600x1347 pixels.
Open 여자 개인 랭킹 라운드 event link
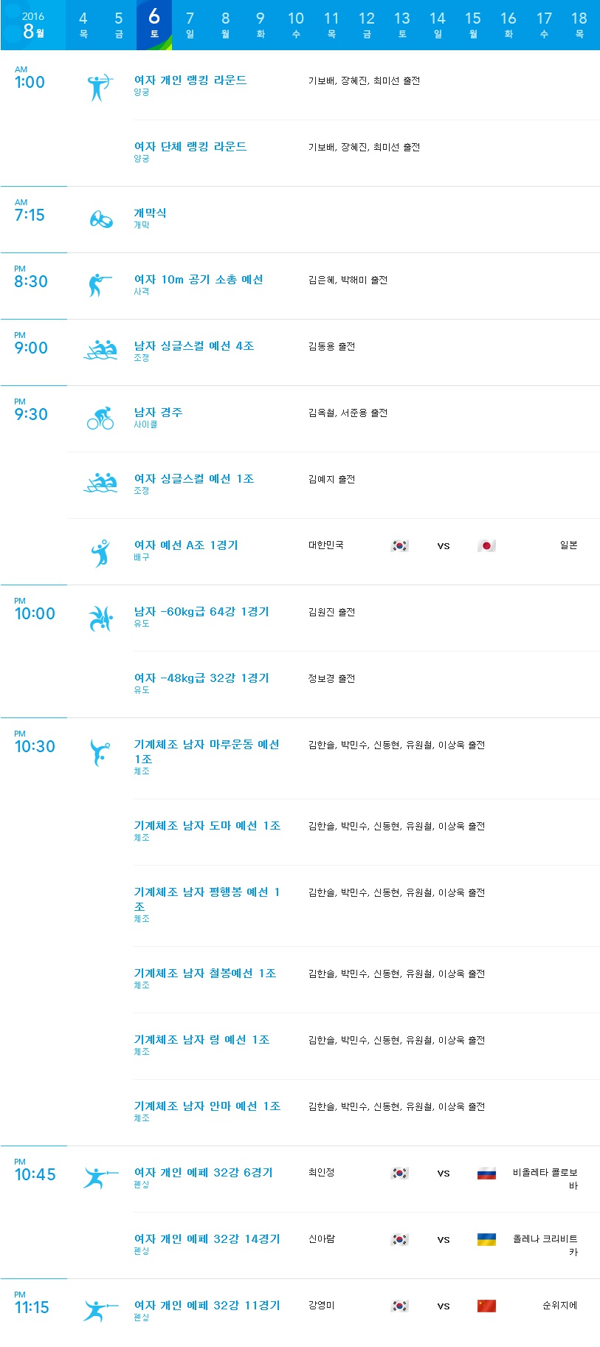[x=190, y=80]
